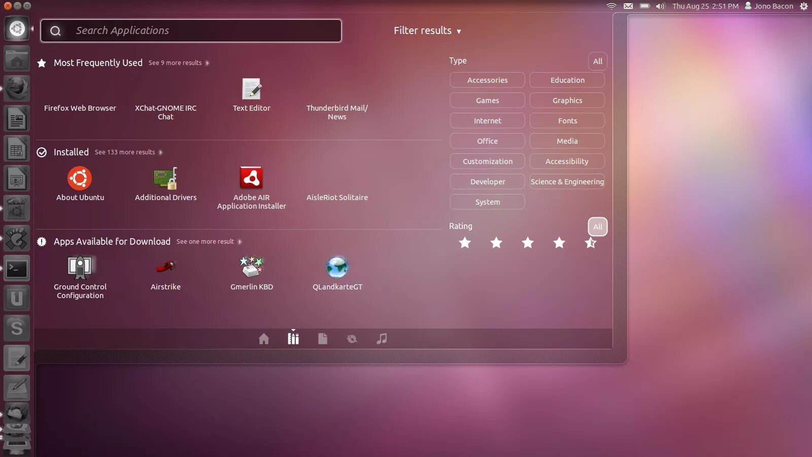Open LibreOffice Impress presentation launcher icon

[17, 179]
